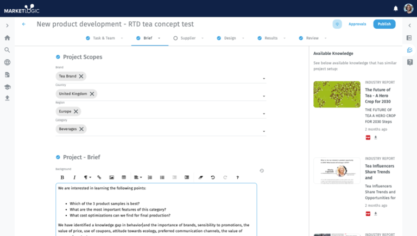Screen dimensions: 417x236
Task: Click the outdent icon
Action: click(174, 177)
